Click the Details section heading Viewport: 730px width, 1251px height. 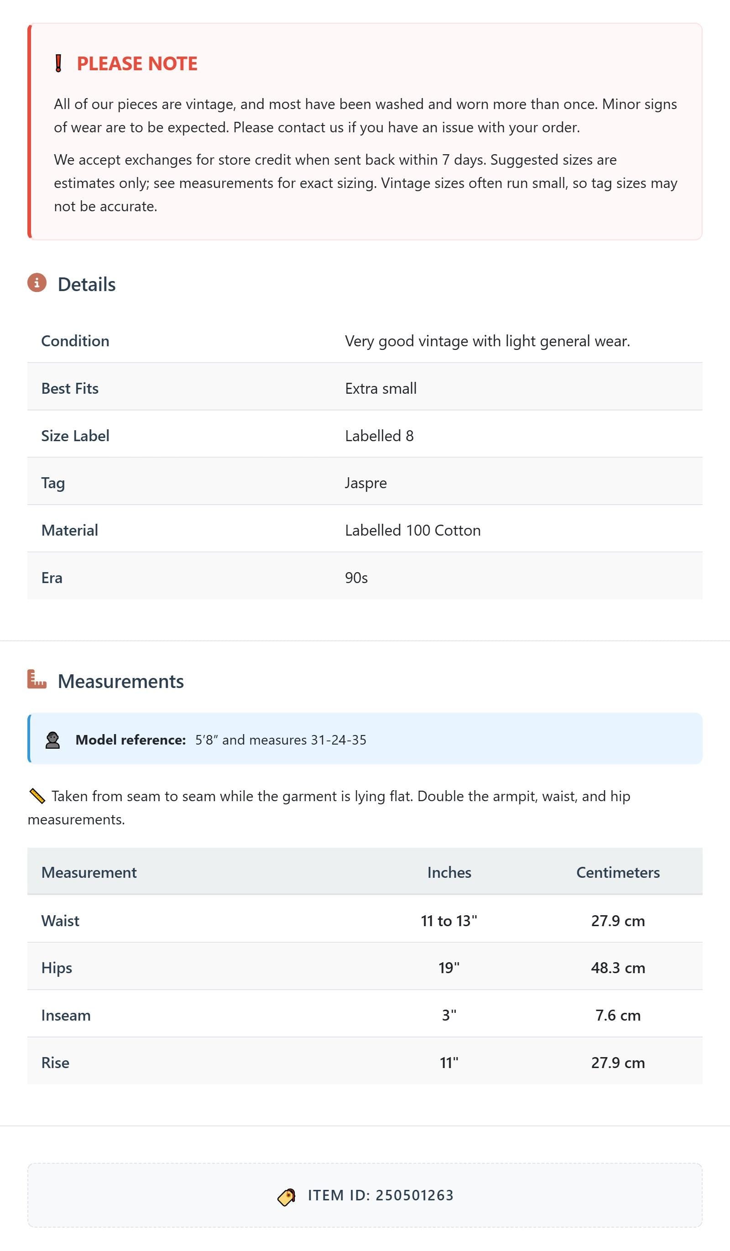(x=86, y=284)
